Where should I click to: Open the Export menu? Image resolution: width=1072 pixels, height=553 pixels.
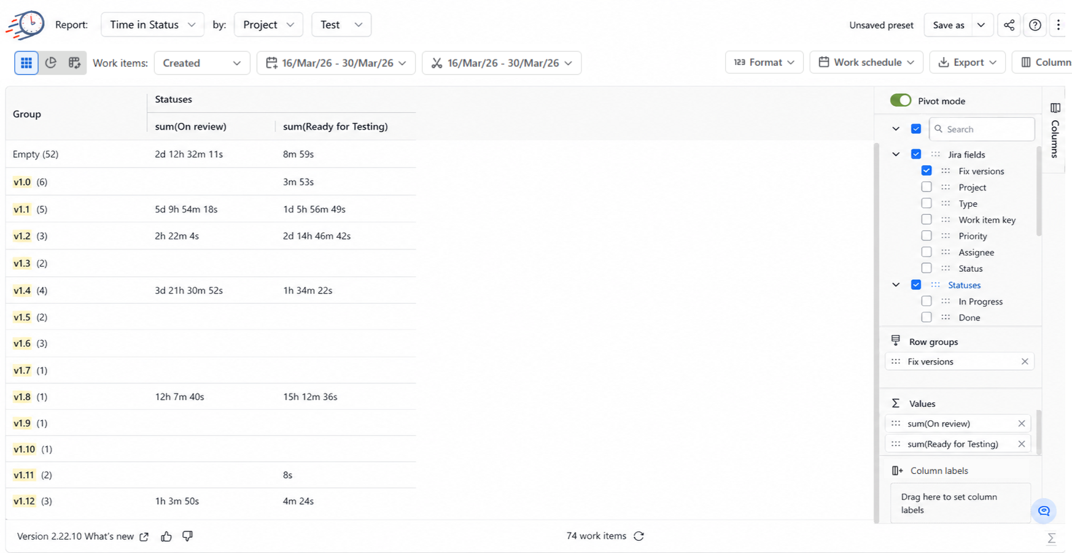point(968,63)
